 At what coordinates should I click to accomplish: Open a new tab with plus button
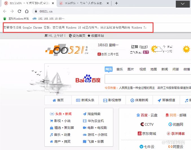(117, 3)
